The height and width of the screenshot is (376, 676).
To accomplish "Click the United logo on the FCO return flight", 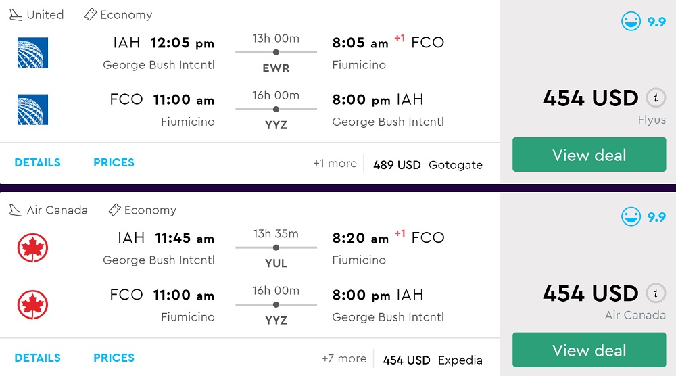I will click(x=32, y=110).
